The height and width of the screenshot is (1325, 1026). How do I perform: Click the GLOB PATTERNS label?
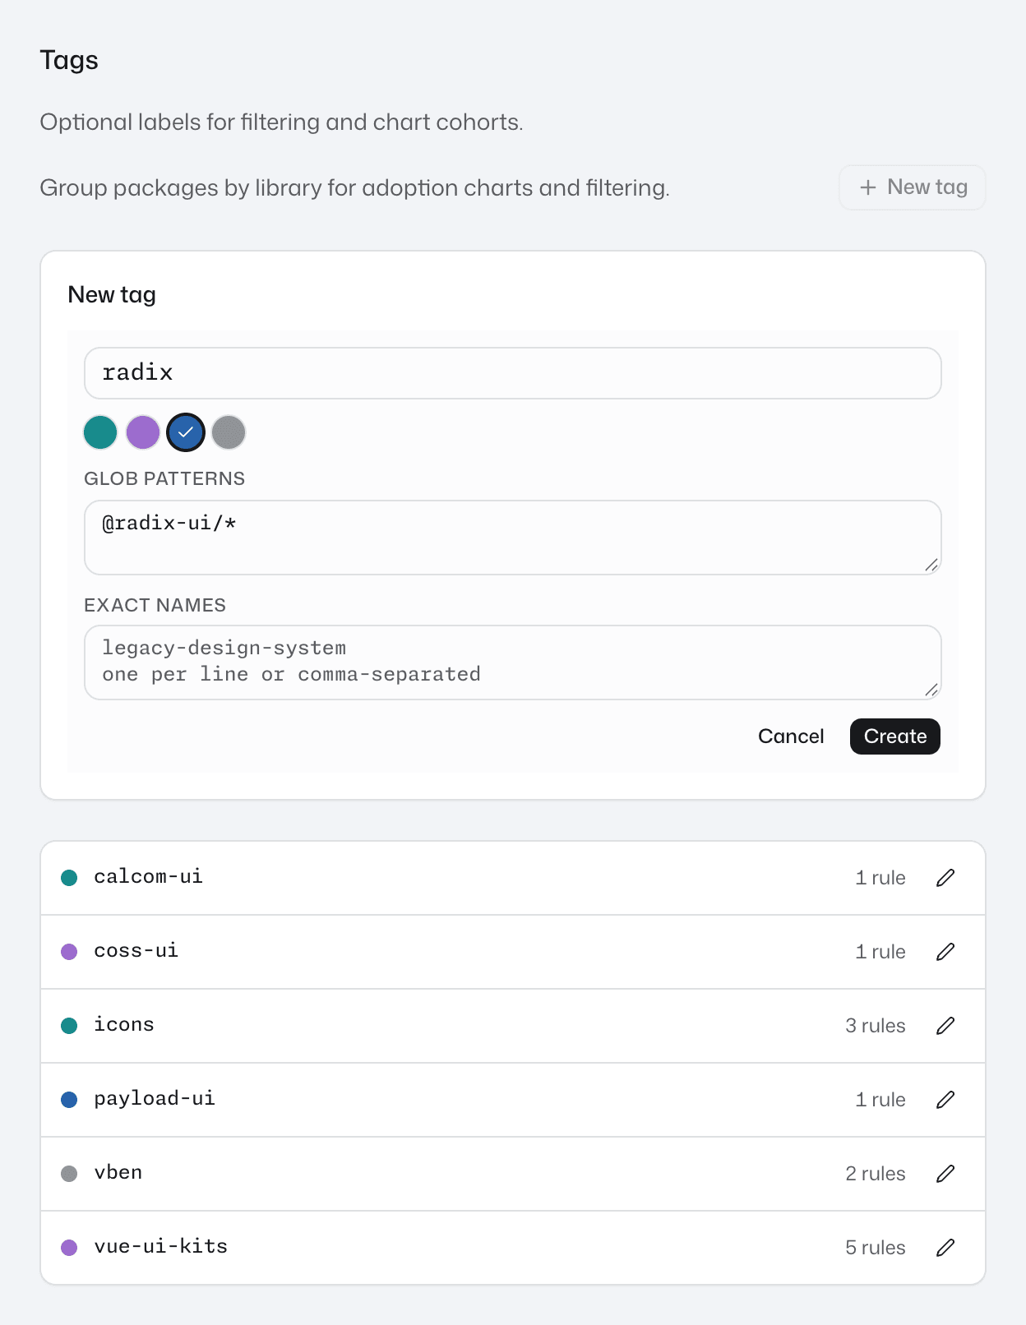point(164,478)
